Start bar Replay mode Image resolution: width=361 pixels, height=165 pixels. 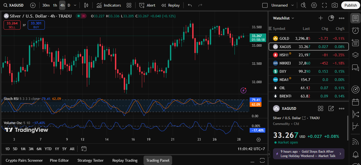(x=170, y=5)
